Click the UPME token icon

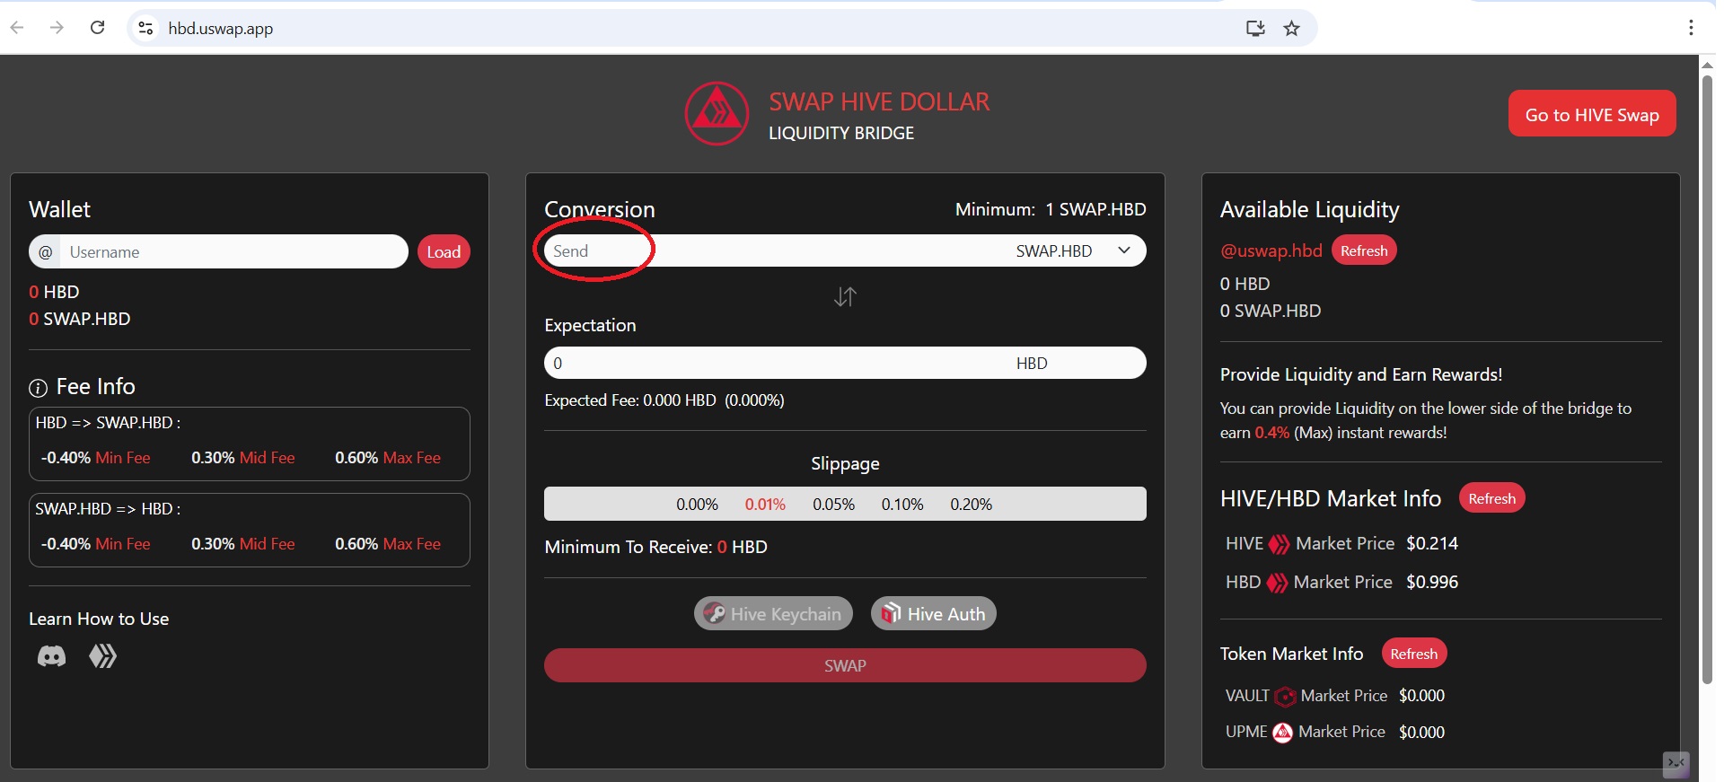(x=1283, y=733)
